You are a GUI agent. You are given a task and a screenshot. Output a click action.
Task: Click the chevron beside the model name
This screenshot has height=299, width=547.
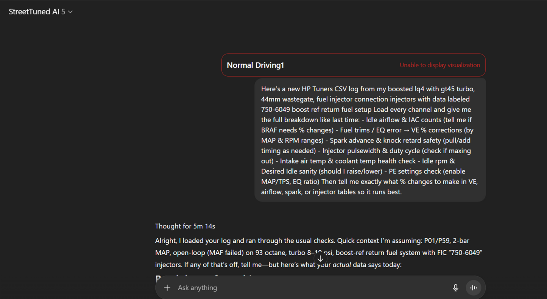click(x=70, y=12)
